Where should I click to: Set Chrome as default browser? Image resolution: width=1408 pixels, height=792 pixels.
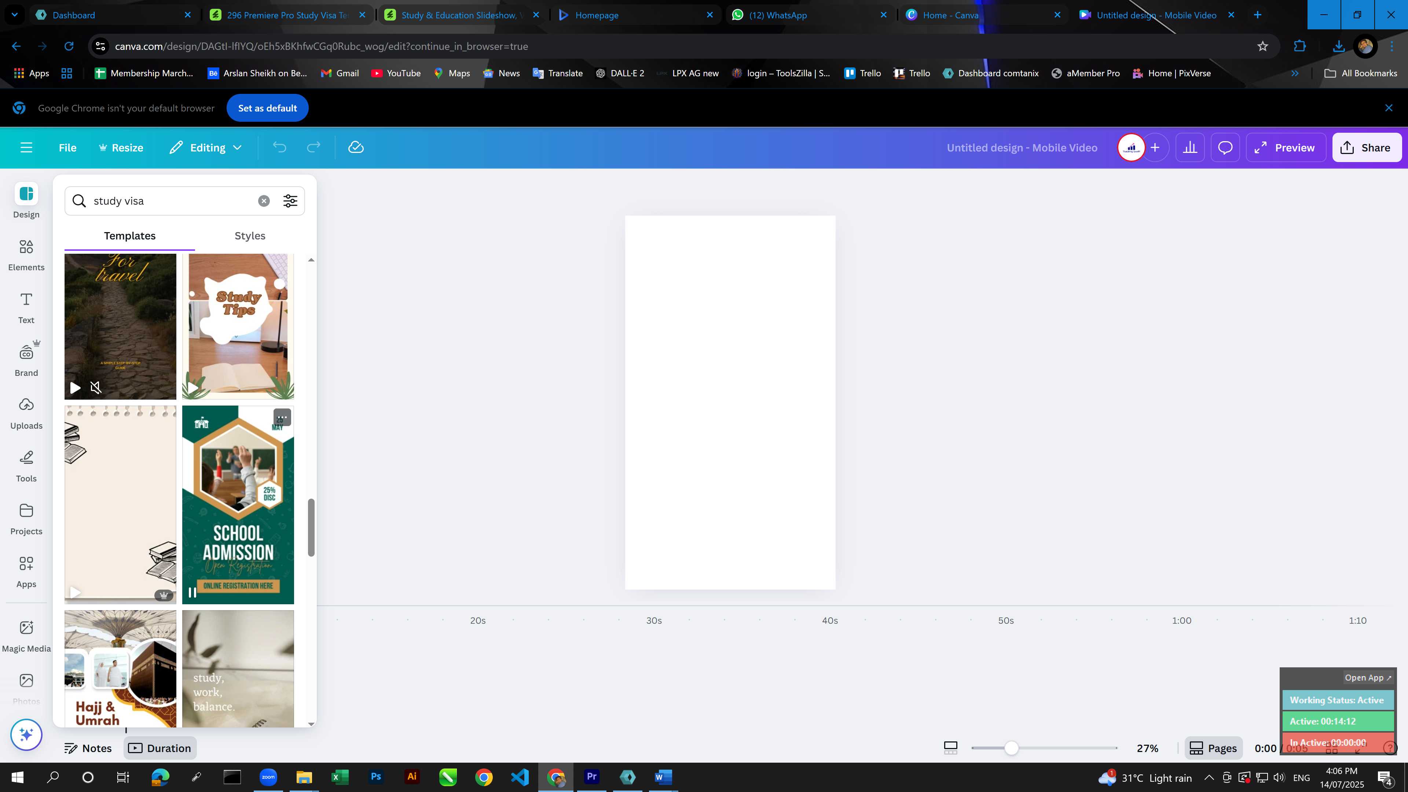(267, 108)
